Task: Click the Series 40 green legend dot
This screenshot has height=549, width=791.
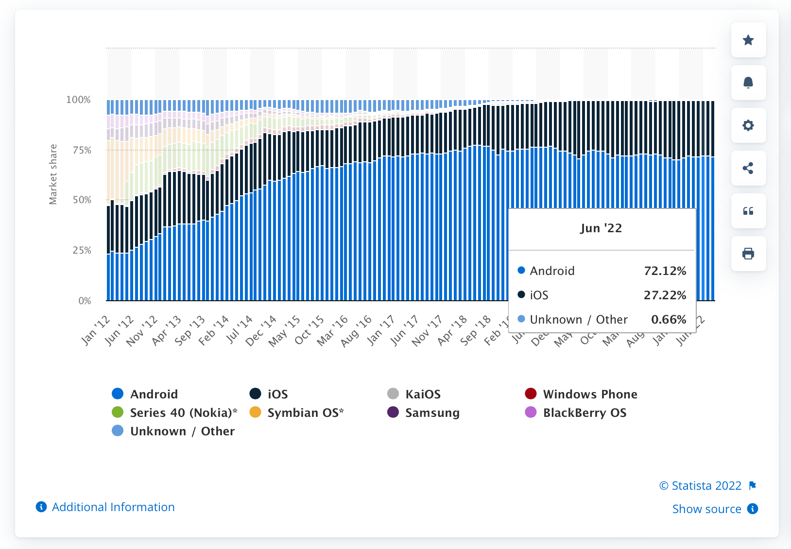Action: [118, 412]
